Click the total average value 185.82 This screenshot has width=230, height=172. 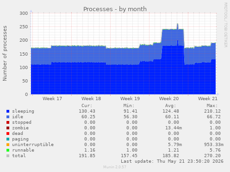click(171, 156)
